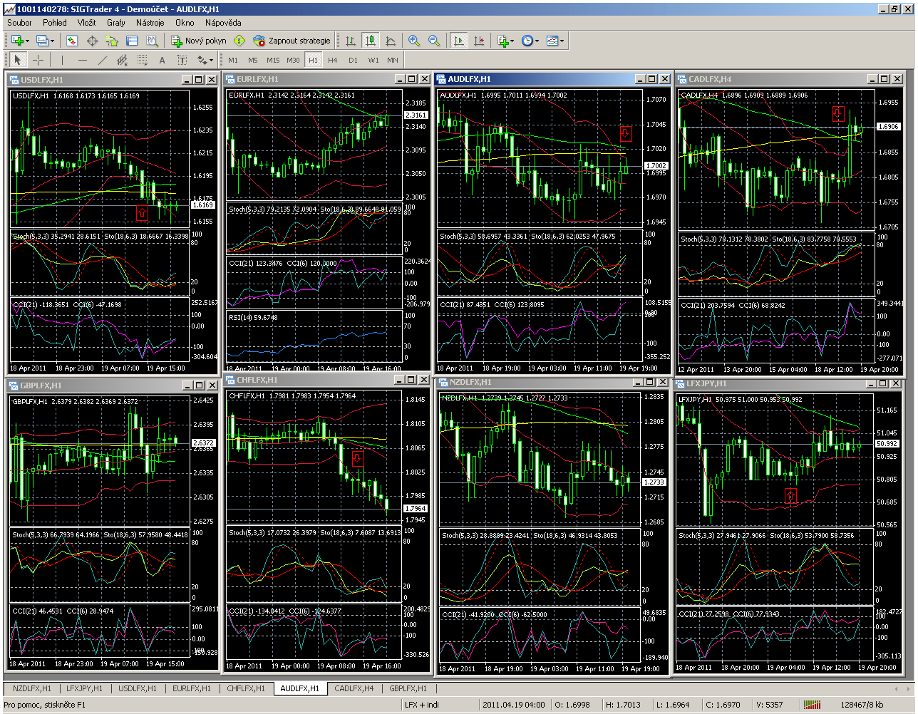
Task: Switch timeframe to M30
Action: [293, 60]
